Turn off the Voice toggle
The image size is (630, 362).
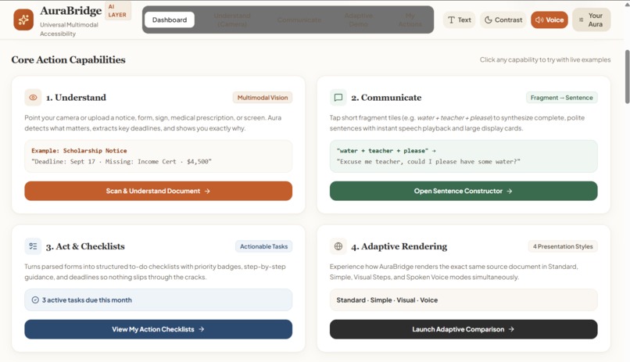pos(549,20)
